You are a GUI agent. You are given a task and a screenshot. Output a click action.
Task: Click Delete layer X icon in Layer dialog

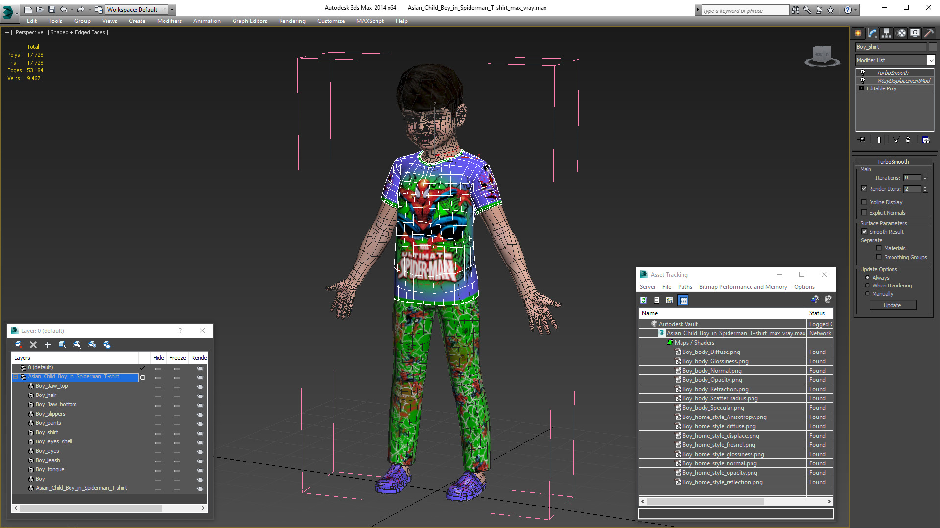click(33, 345)
